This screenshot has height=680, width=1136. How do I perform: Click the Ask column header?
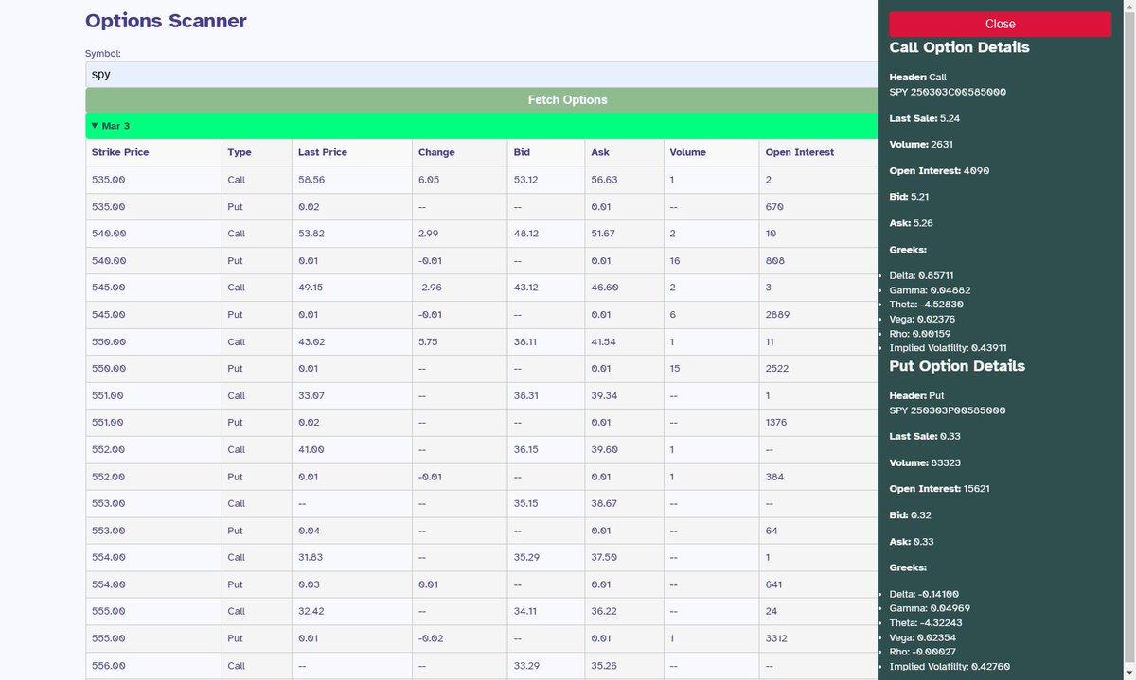click(600, 152)
